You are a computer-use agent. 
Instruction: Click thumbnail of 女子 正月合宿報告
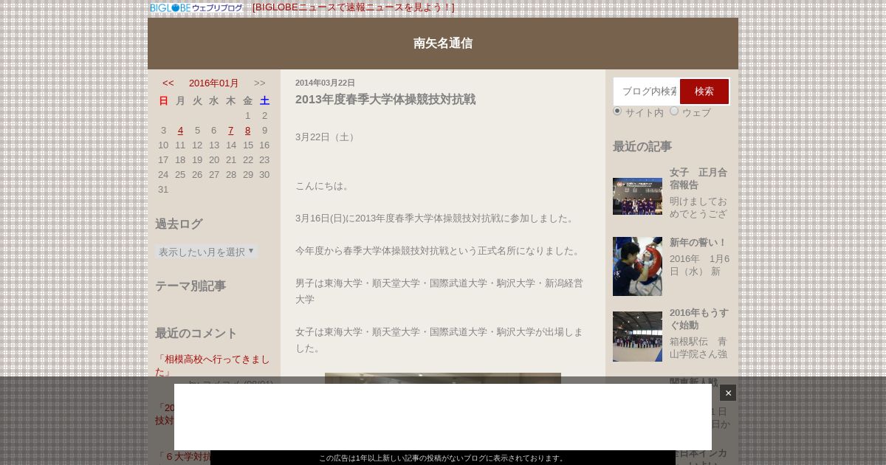pyautogui.click(x=637, y=196)
